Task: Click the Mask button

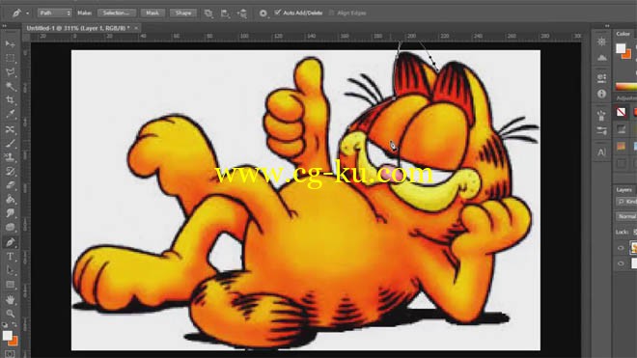Action: (152, 13)
